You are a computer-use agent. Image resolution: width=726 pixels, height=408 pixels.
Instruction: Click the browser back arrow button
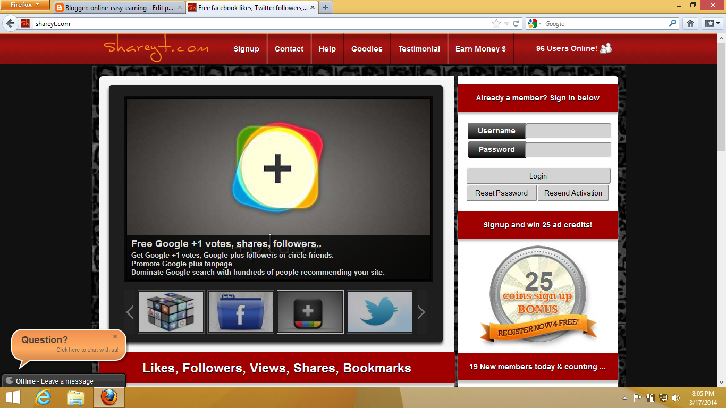pyautogui.click(x=11, y=23)
